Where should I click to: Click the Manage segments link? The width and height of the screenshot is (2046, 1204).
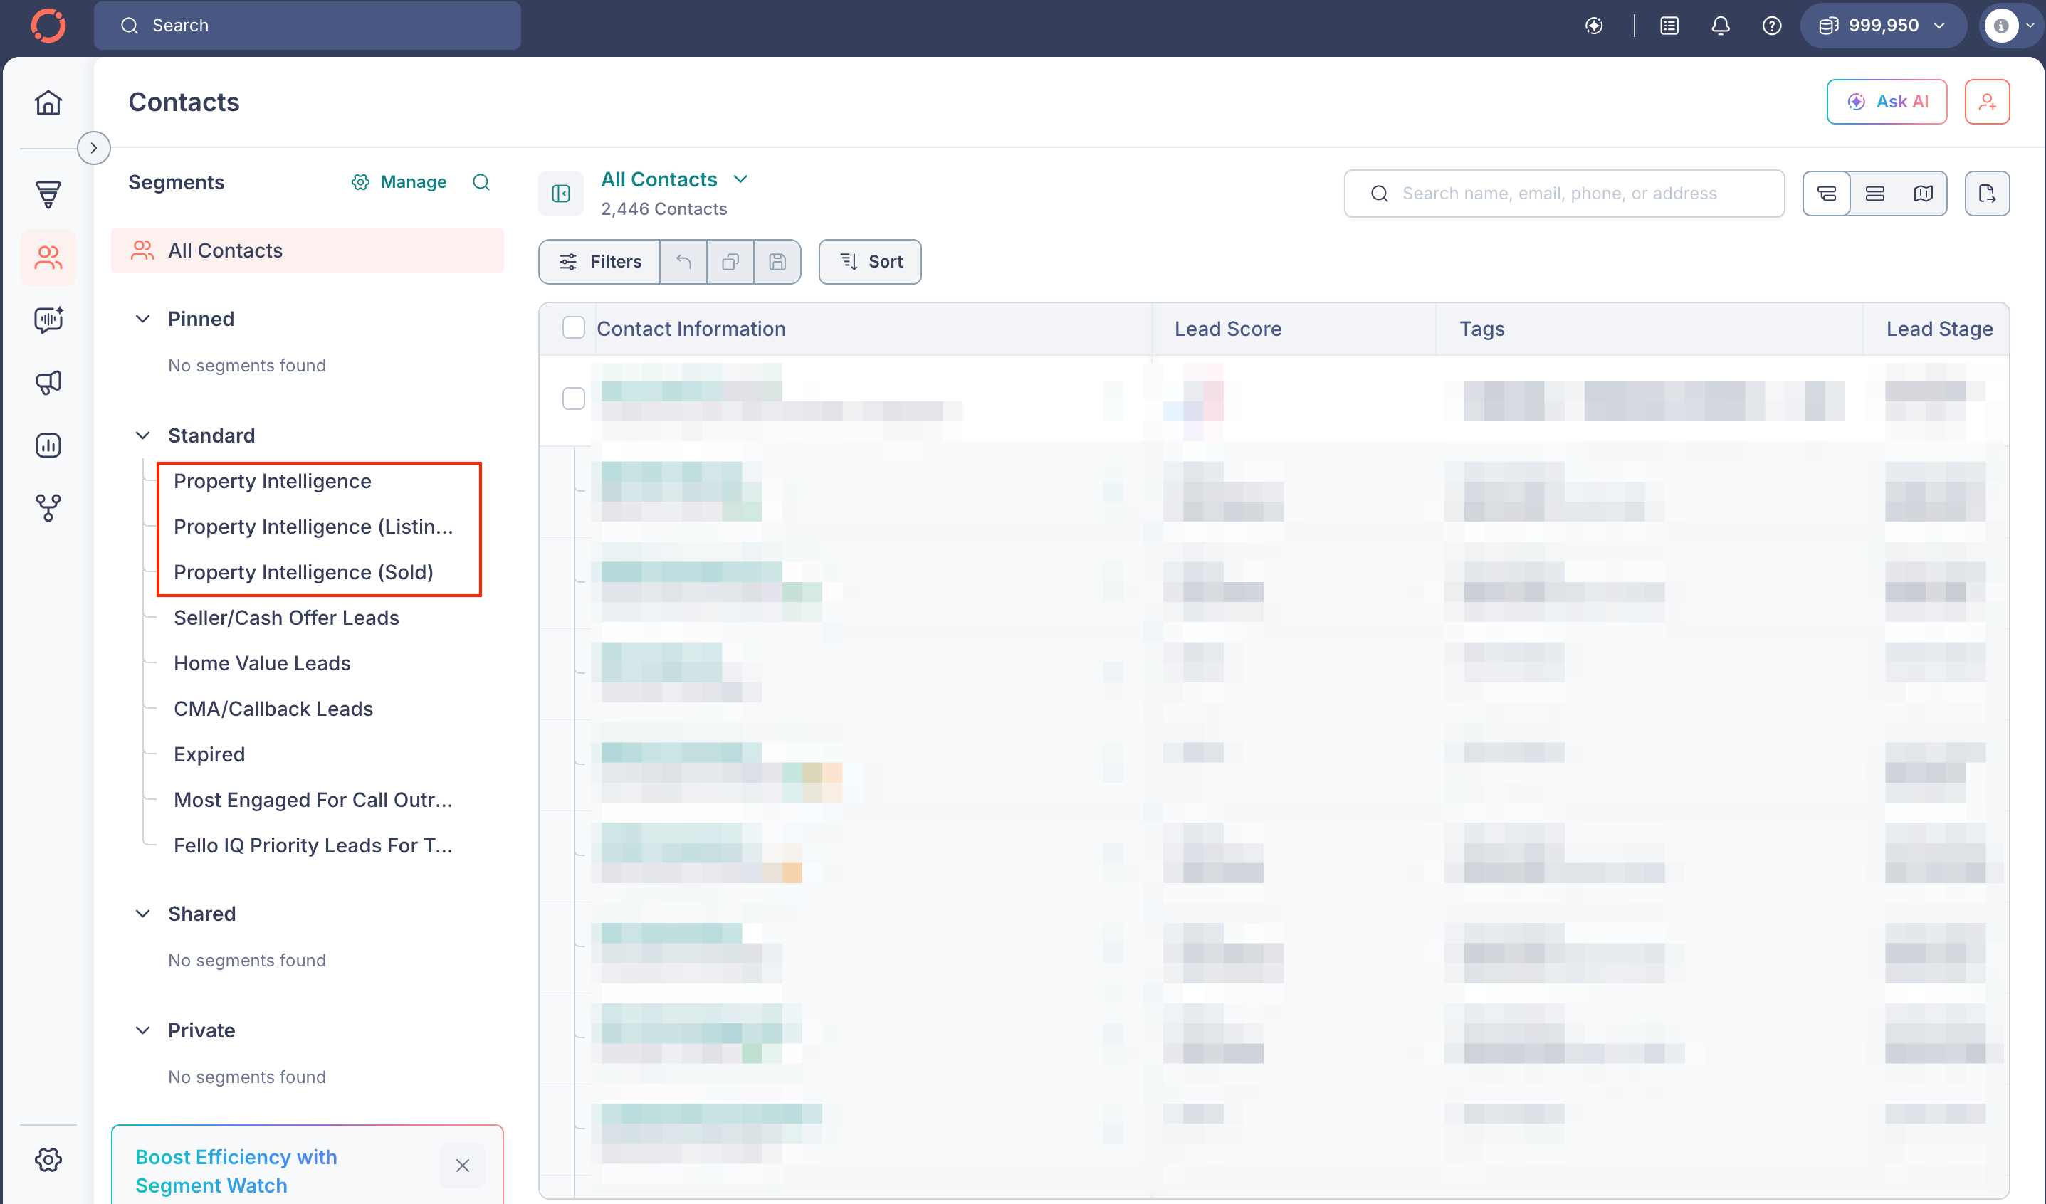tap(399, 181)
